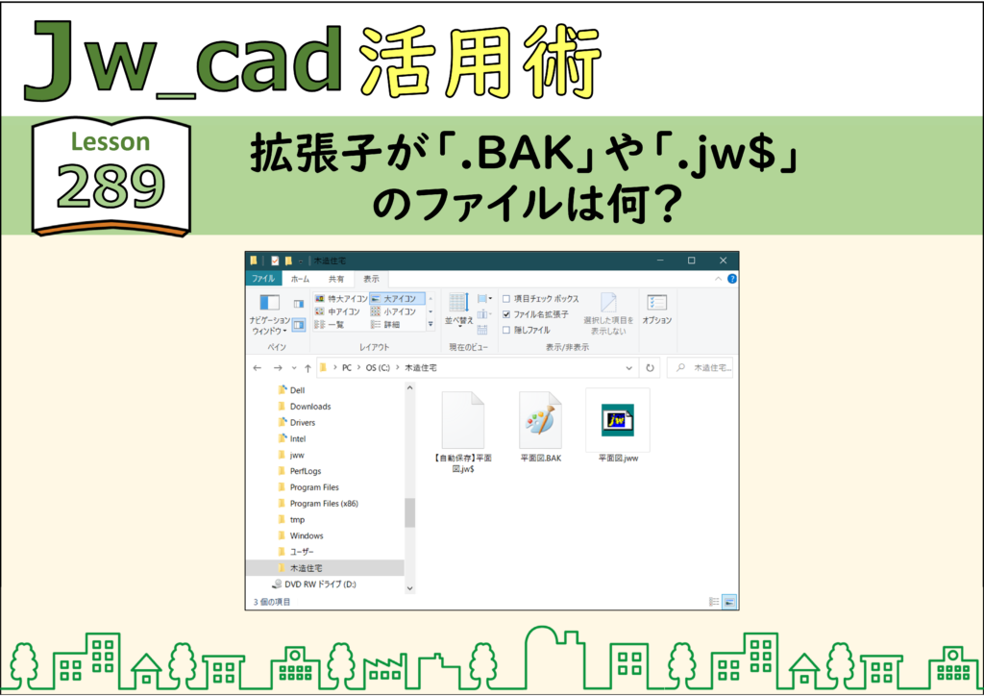
Task: Expand the address bar history dropdown
Action: (628, 368)
